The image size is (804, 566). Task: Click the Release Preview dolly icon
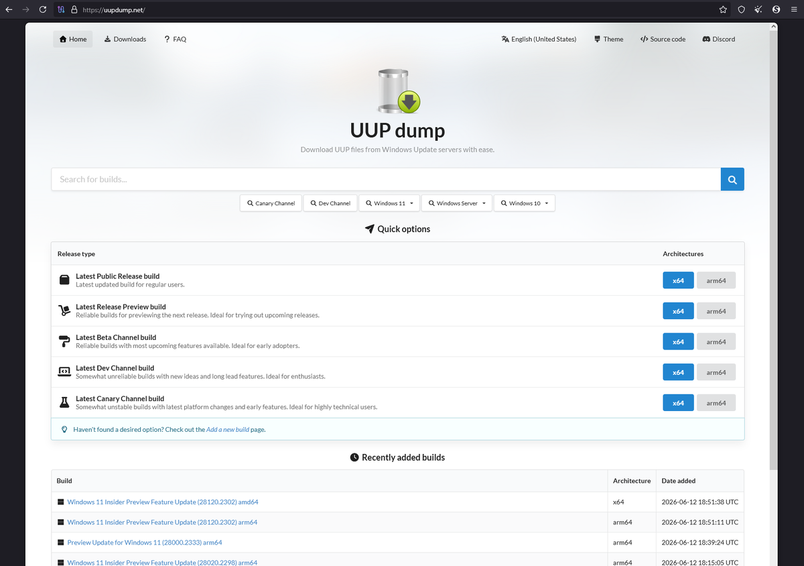click(64, 310)
